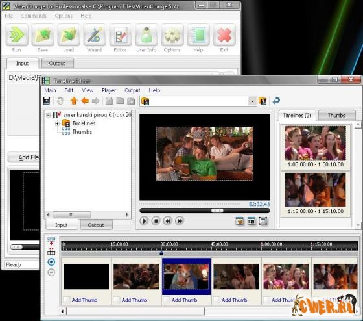Click the player seek slider handle
The height and width of the screenshot is (321, 363).
click(217, 211)
